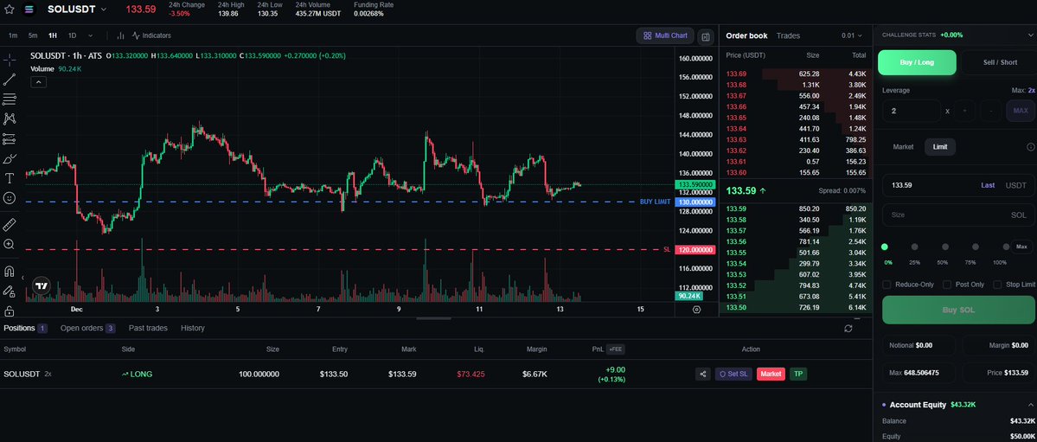The image size is (1037, 442).
Task: Open the Past trades tab
Action: pos(148,328)
